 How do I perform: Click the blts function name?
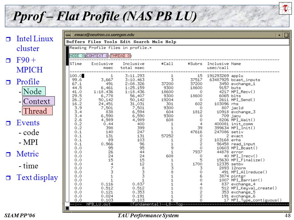pos(236,96)
